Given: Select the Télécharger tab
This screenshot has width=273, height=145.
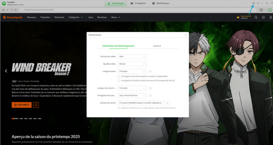Looking at the screenshot, I should (115, 4).
